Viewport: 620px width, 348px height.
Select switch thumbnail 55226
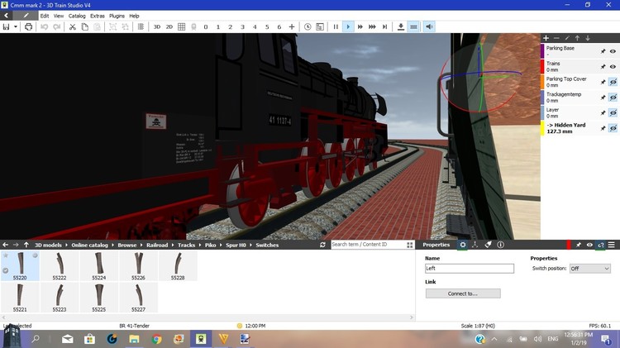138,266
